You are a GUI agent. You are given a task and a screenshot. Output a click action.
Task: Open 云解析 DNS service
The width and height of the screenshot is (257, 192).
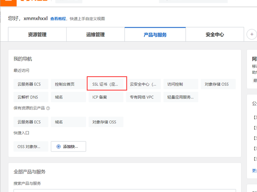tap(31, 97)
